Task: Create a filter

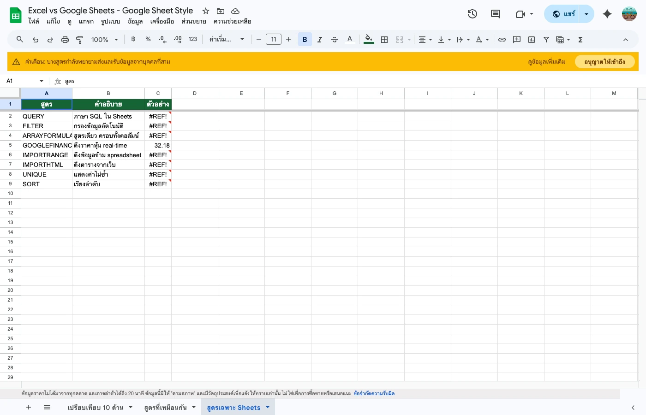Action: [x=546, y=40]
